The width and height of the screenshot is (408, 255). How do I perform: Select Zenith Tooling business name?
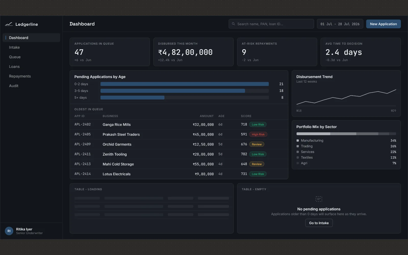(114, 154)
